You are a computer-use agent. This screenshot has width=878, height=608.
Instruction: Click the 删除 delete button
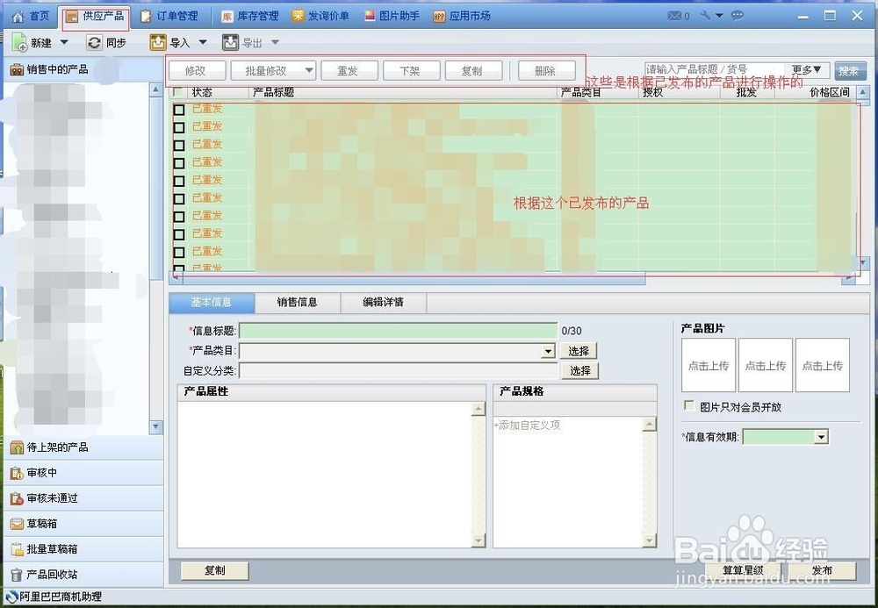pos(547,70)
